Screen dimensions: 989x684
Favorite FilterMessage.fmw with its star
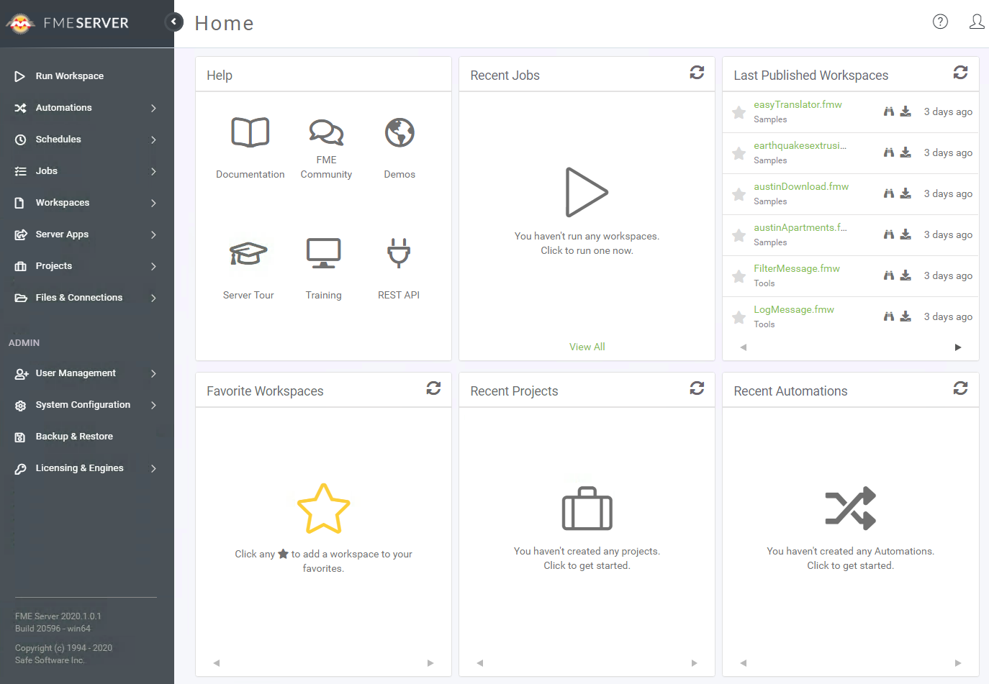click(739, 276)
